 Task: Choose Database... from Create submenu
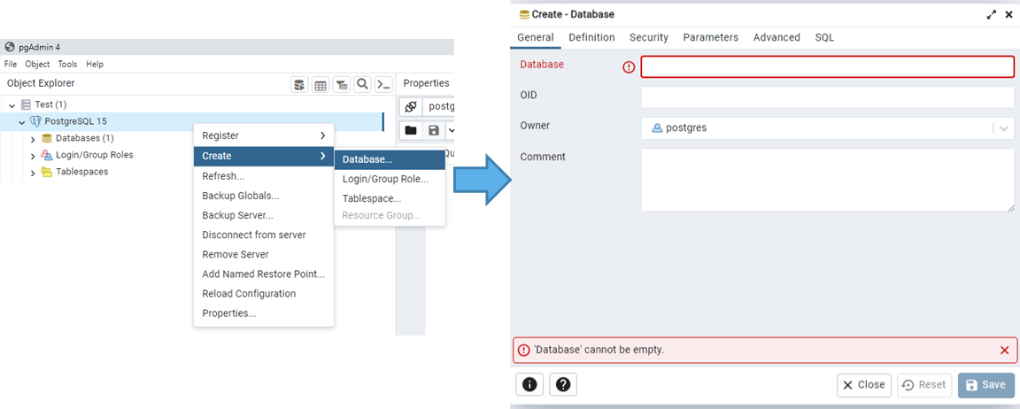tap(390, 159)
